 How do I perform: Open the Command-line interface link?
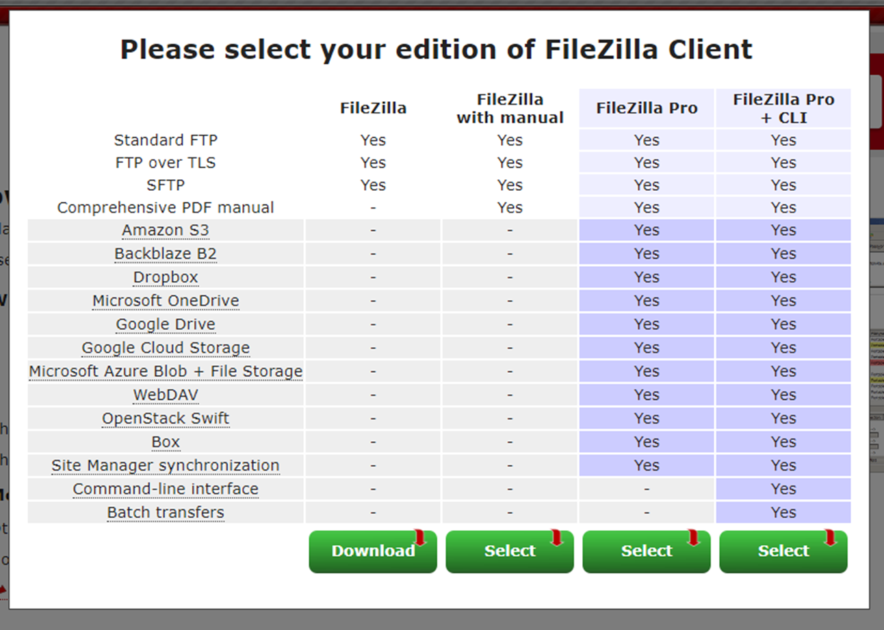166,488
